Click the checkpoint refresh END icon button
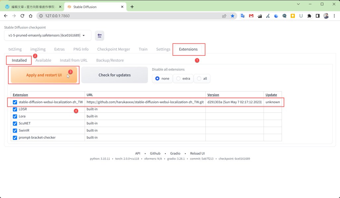The height and width of the screenshot is (198, 340). click(x=99, y=36)
